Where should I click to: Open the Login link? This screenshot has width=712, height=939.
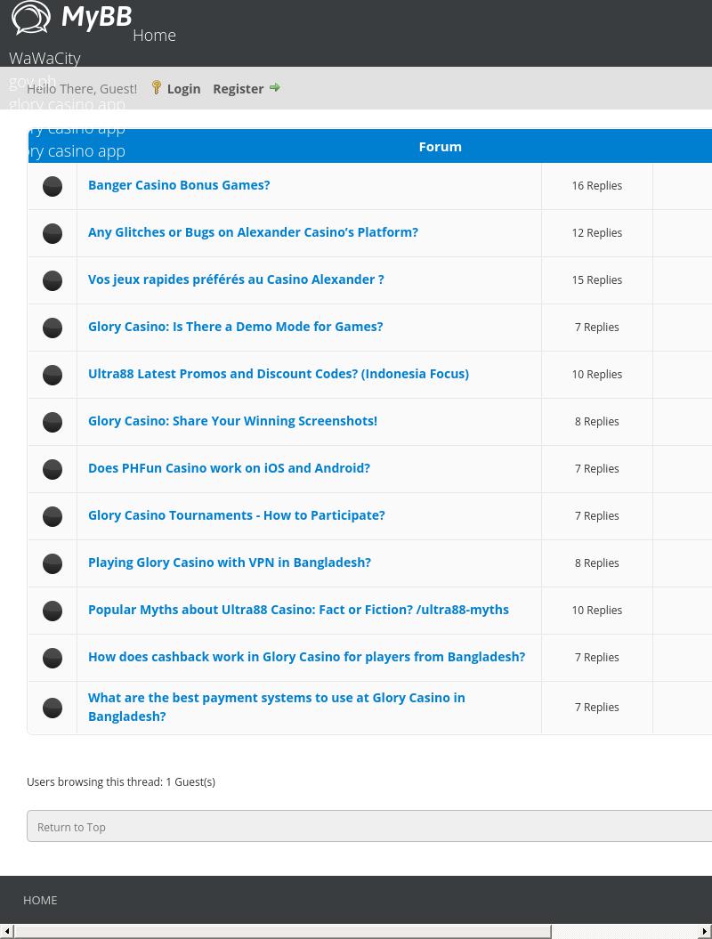click(x=183, y=88)
